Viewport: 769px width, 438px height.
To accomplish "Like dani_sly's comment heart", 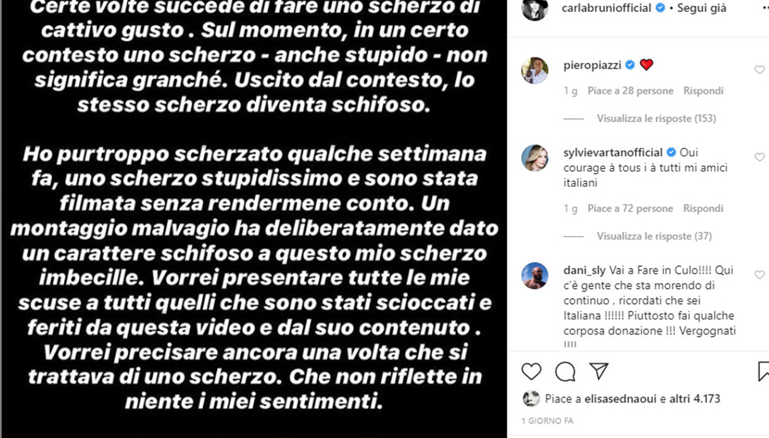I will [x=760, y=275].
